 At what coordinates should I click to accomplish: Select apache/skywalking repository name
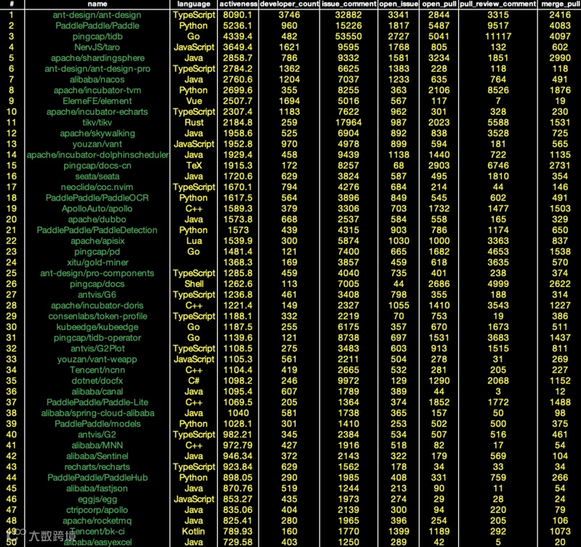coord(97,134)
